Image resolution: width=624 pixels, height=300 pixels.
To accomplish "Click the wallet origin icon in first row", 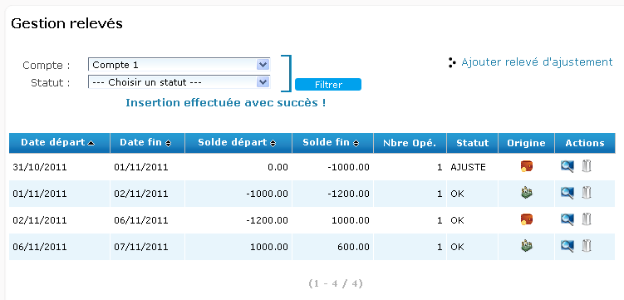I will (527, 166).
